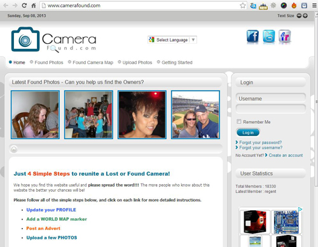Screen dimensions: 318x247
Task: Open the Chrome hamburger menu
Action: click(314, 6)
